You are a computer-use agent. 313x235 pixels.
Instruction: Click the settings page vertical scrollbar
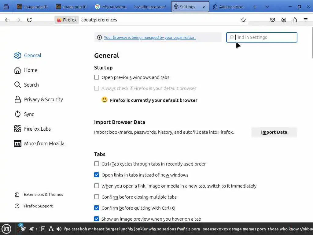312,43
